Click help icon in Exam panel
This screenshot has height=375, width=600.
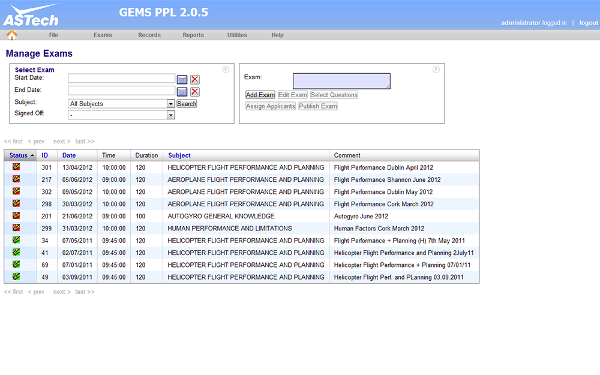pos(436,70)
